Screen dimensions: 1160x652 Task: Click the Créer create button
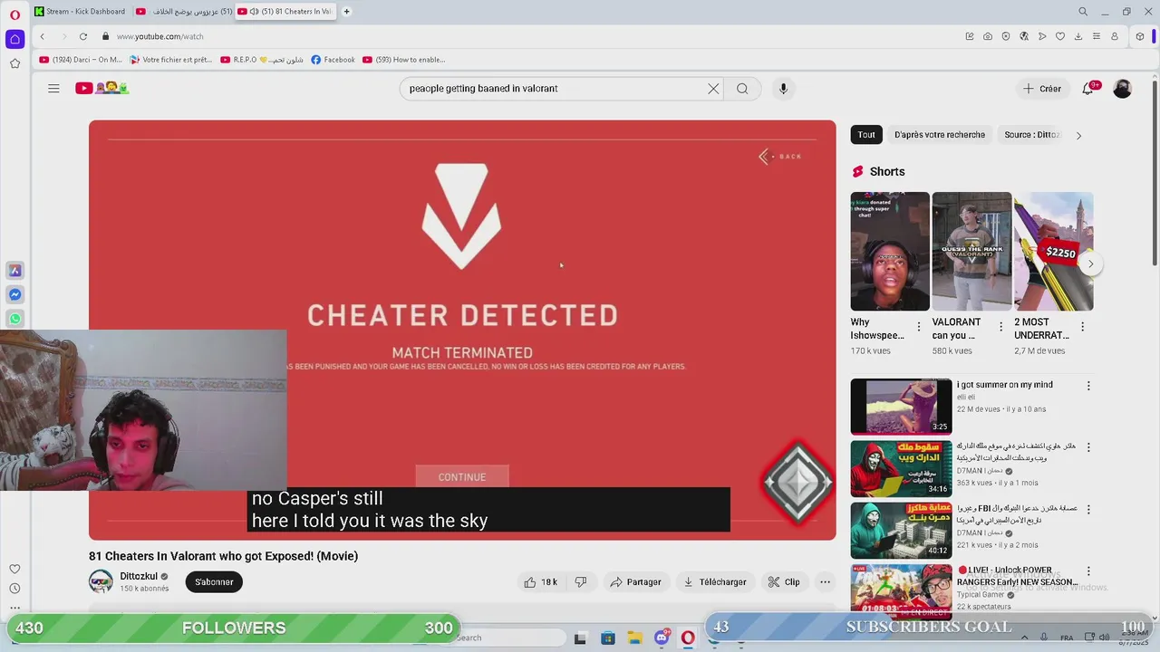[x=1041, y=89]
